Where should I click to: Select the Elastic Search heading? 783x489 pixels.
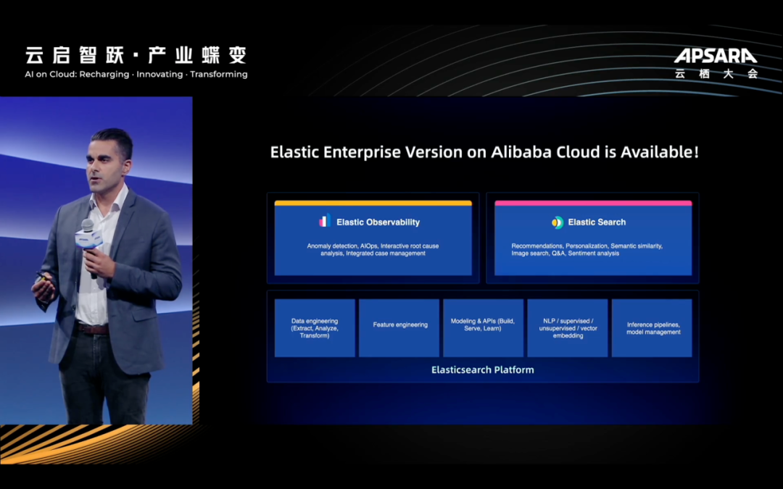pos(597,222)
